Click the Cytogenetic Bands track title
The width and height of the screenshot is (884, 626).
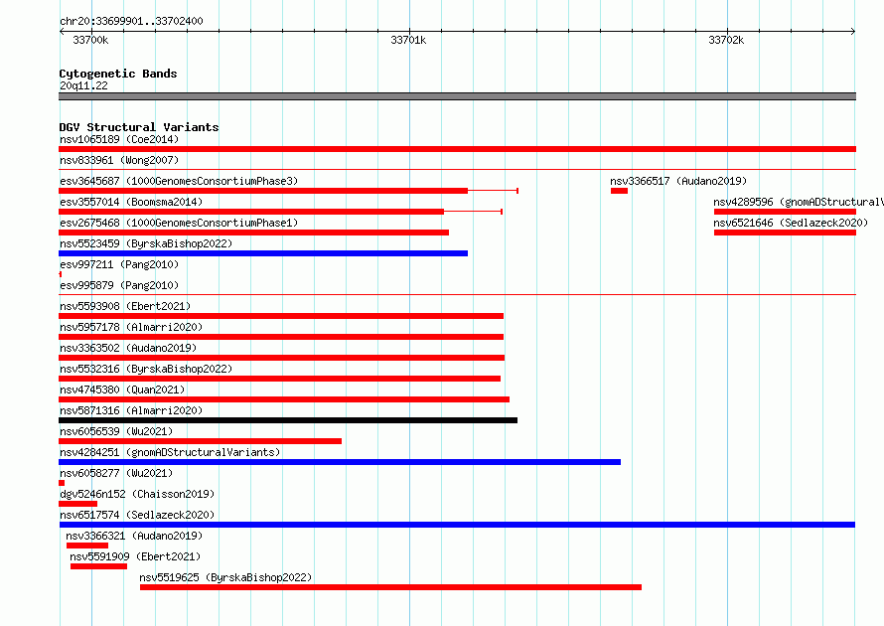click(x=118, y=74)
